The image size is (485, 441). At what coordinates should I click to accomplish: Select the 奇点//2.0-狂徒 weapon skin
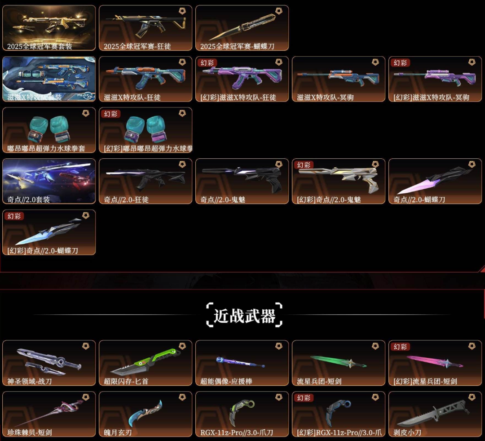click(x=145, y=181)
